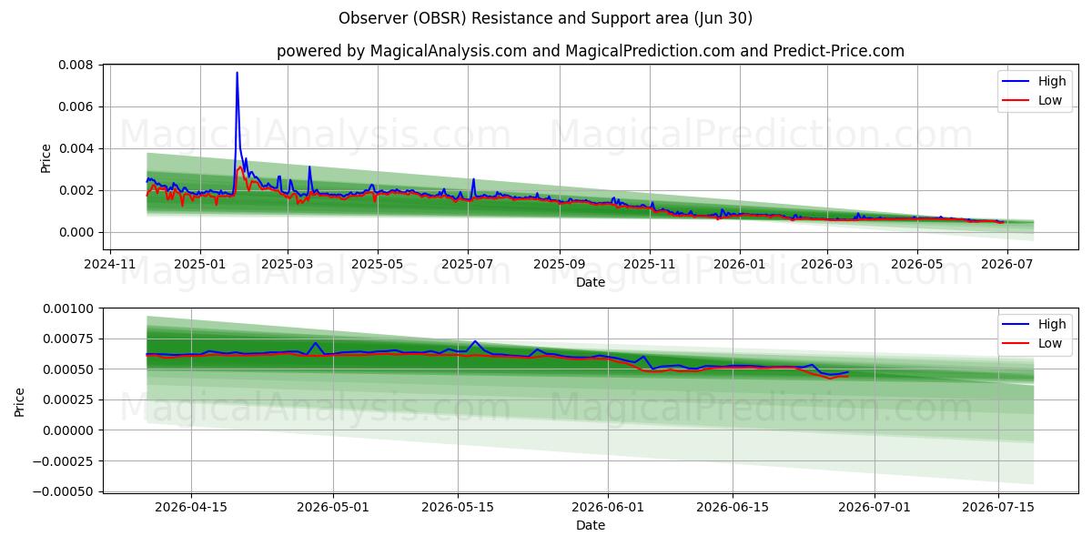Click the 0.002 y-axis label on top chart
The width and height of the screenshot is (1092, 546).
coord(76,190)
